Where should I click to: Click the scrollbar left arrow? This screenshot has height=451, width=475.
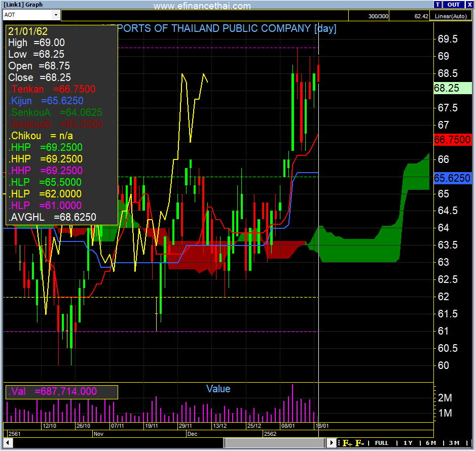pyautogui.click(x=8, y=443)
